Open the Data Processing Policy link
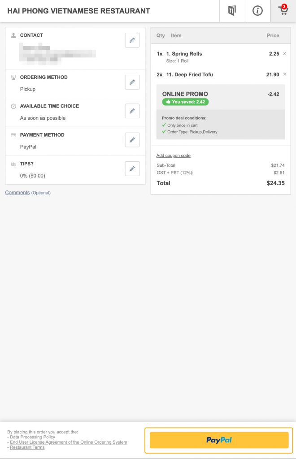Image resolution: width=296 pixels, height=459 pixels. tap(32, 437)
